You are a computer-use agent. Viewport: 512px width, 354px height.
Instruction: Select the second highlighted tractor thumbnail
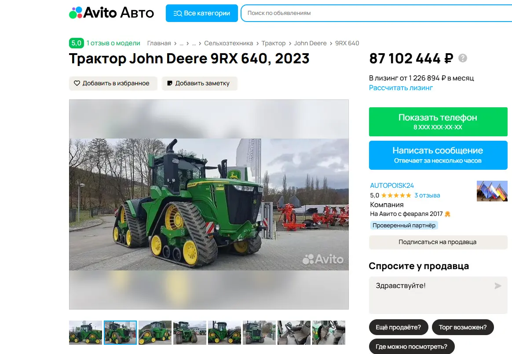120,332
